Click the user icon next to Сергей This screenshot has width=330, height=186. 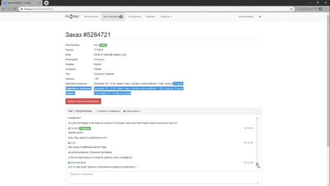pyautogui.click(x=69, y=128)
